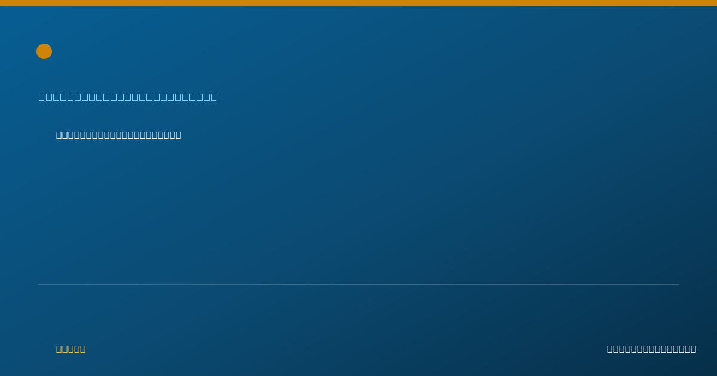Screen dimensions: 717x376
Task: Click the orange circle icon
Action: click(x=44, y=51)
